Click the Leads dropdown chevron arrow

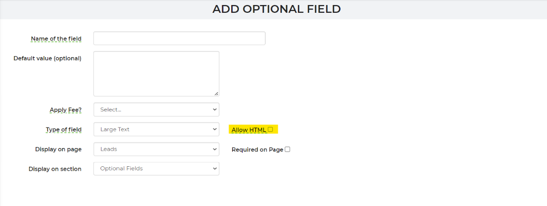click(x=214, y=149)
